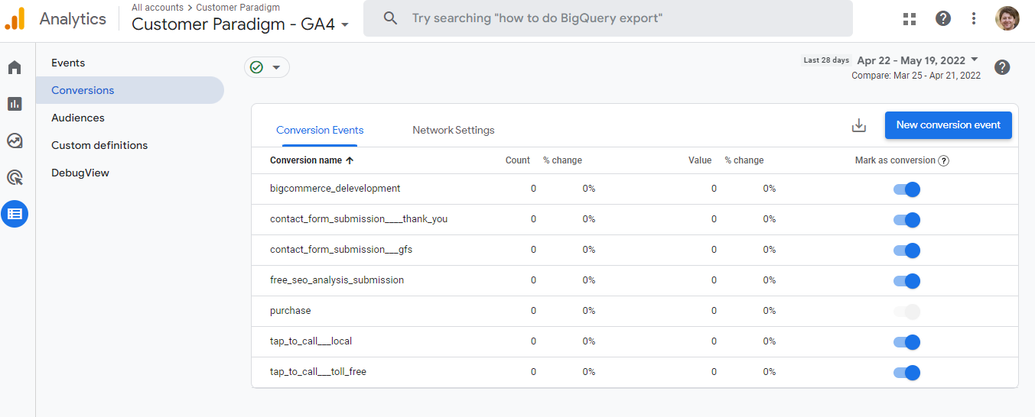Disable tap_to_call___toll_free conversion toggle

(906, 373)
